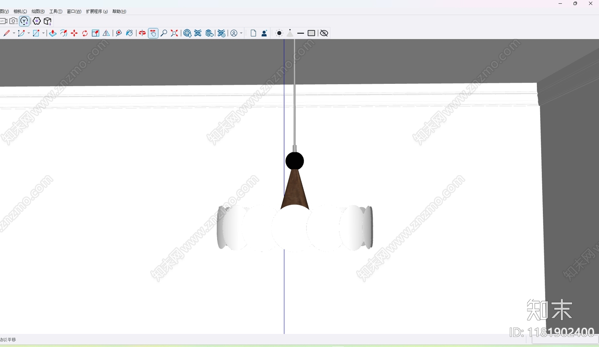The image size is (599, 347).
Task: Open the Extension Warehouse
Action: click(198, 33)
